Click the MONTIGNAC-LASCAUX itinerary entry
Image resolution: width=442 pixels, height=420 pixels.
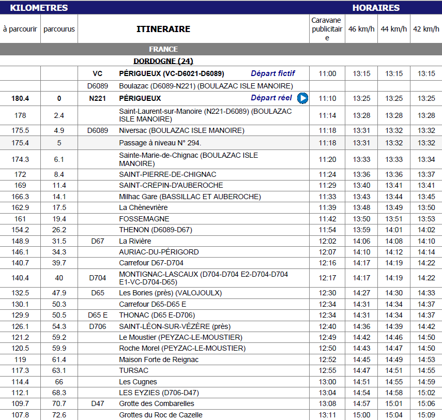tap(204, 278)
